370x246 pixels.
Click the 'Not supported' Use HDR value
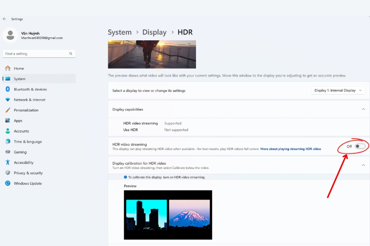[176, 130]
